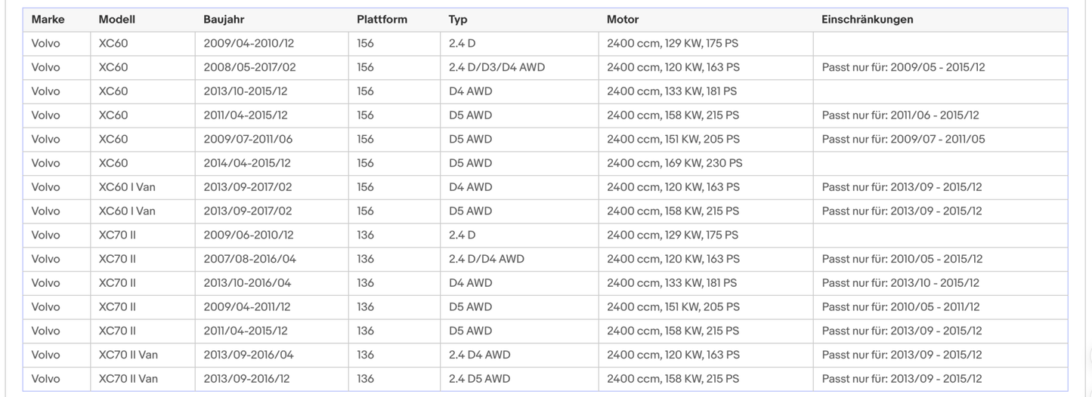1092x397 pixels.
Task: Select the 2.4 D/D4 AWD type cell
Action: pos(486,259)
